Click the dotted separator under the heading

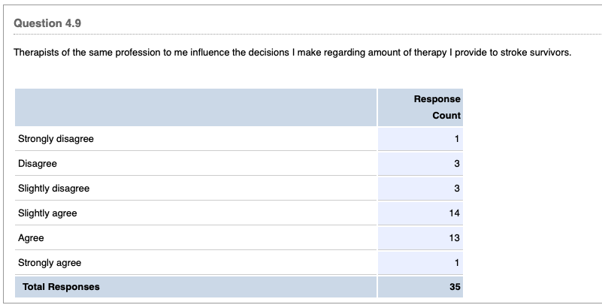(x=301, y=37)
